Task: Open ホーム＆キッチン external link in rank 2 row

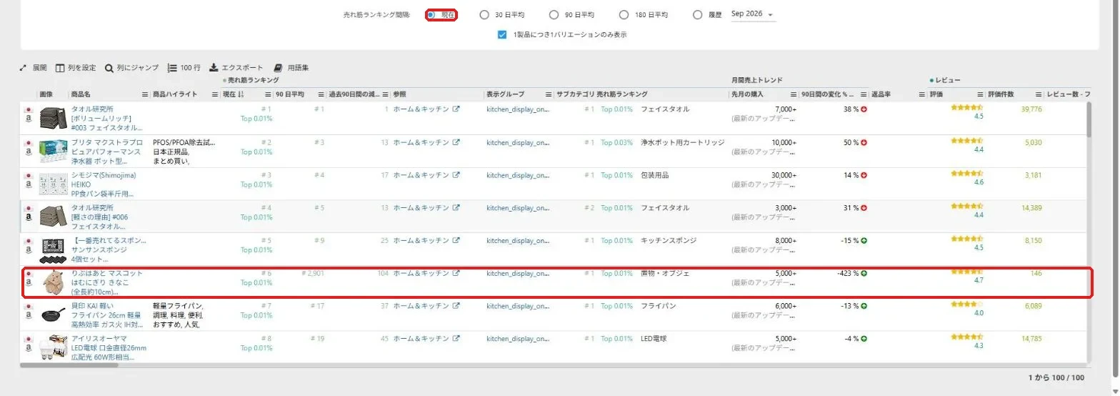Action: [x=456, y=142]
